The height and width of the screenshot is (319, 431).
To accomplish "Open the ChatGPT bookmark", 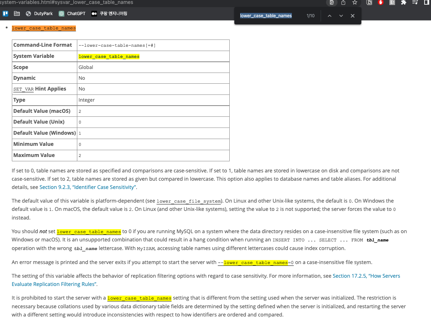I will (72, 13).
